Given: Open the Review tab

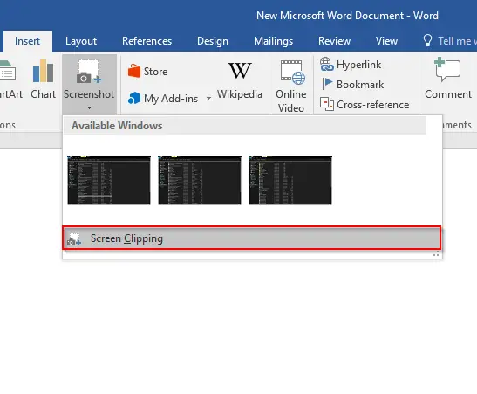Looking at the screenshot, I should [334, 41].
